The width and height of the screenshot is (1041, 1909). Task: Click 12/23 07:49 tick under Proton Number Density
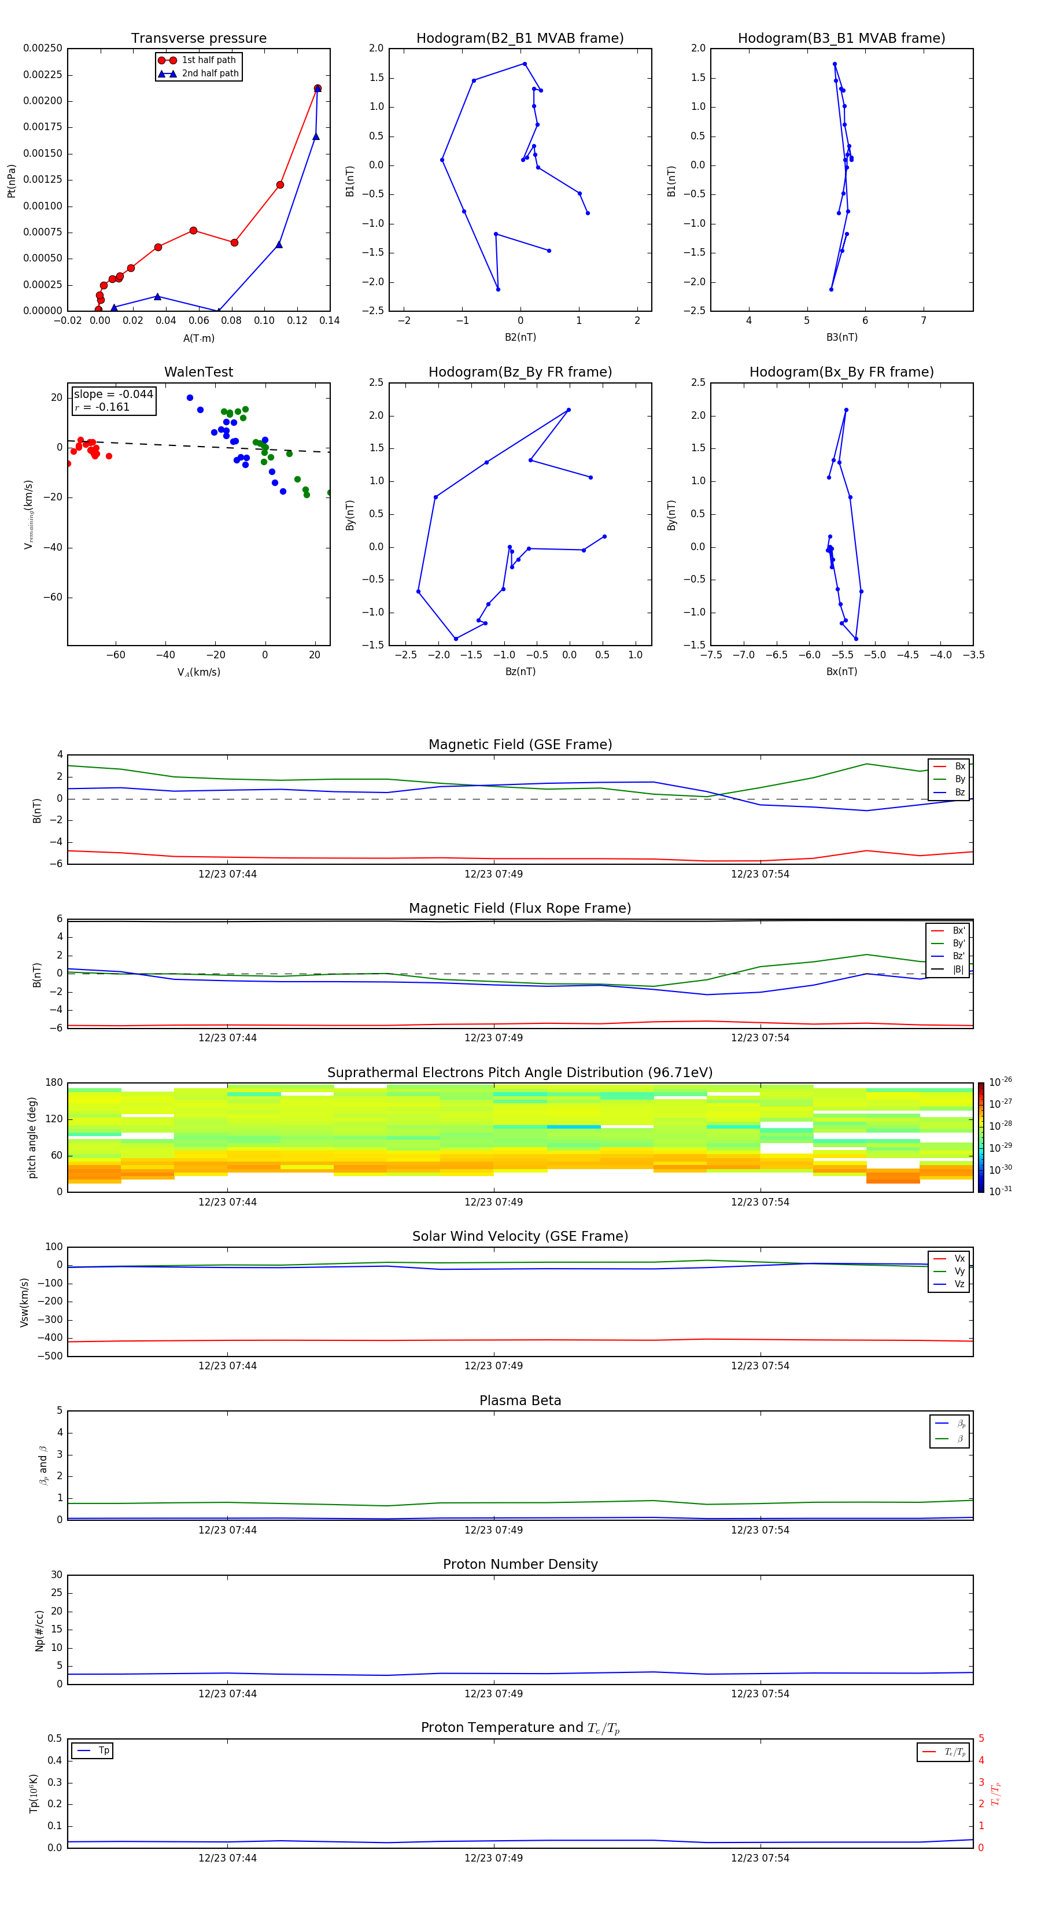(x=493, y=1694)
